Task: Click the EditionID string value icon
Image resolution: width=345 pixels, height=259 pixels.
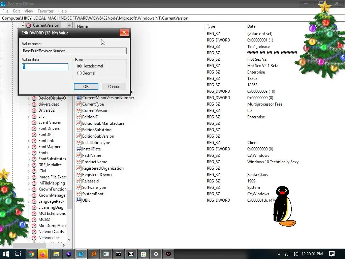Action: 79,117
